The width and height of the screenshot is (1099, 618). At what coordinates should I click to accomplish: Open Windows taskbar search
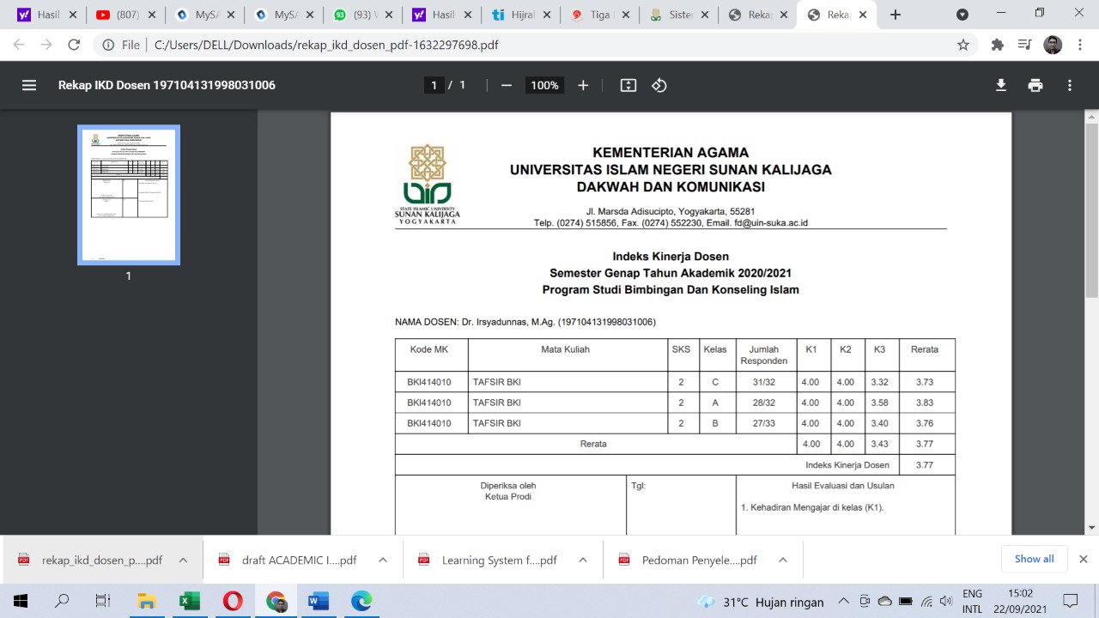(x=62, y=601)
